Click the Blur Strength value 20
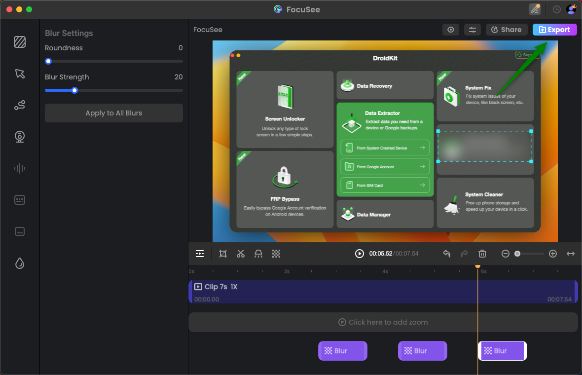This screenshot has width=582, height=375. pos(179,77)
